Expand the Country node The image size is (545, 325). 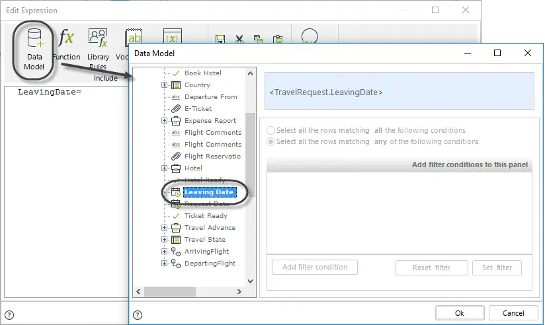(x=164, y=85)
